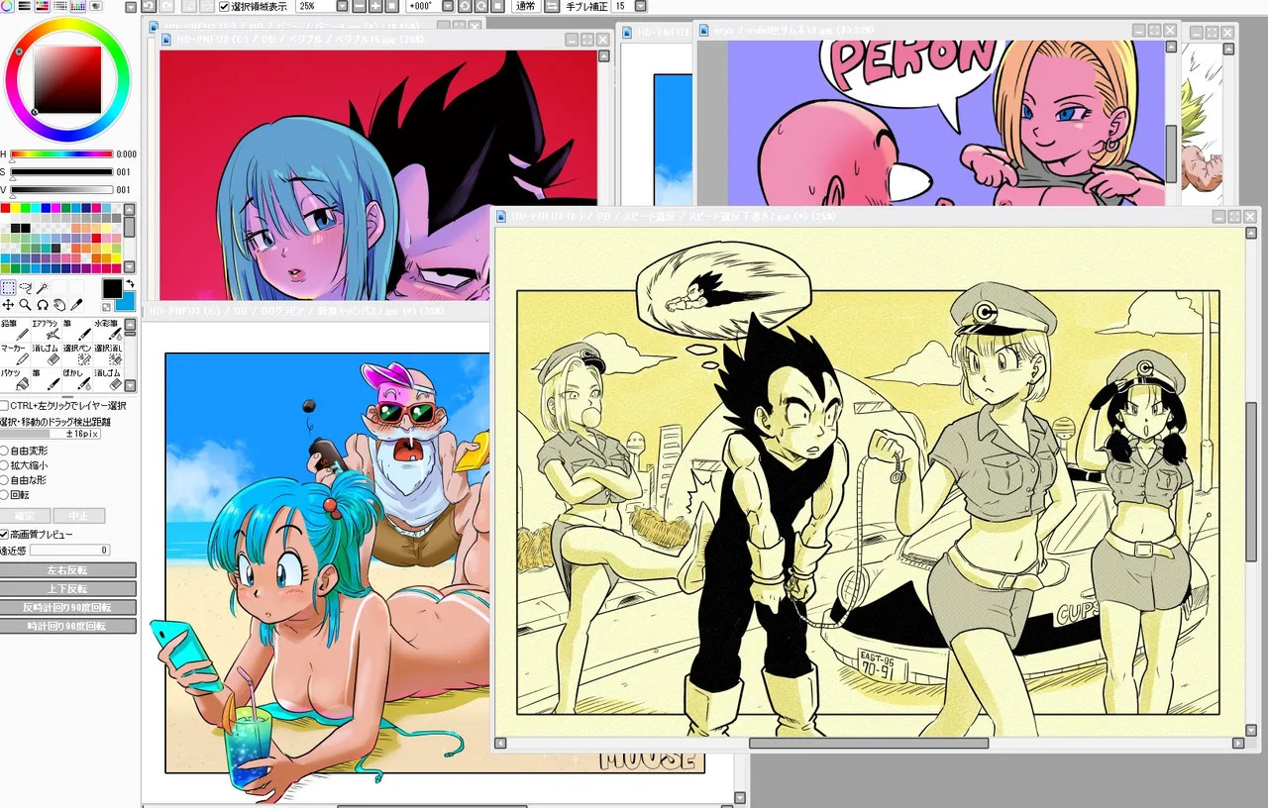Select the Zoom magnifier tool
The width and height of the screenshot is (1268, 808).
coord(25,305)
